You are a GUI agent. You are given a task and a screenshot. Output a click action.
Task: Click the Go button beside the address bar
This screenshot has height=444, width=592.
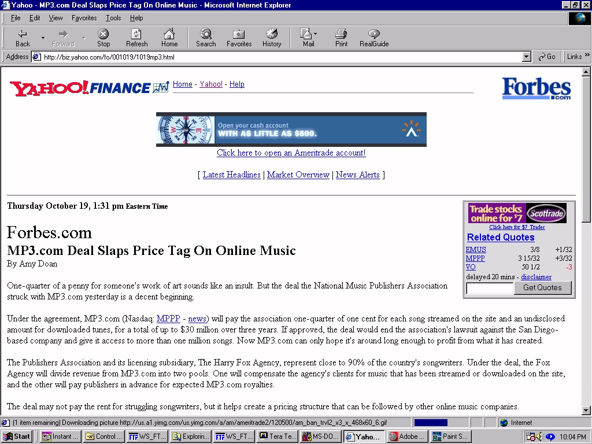547,57
